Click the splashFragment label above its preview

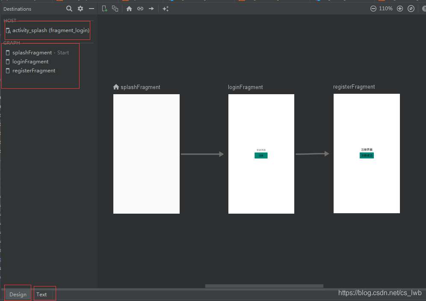point(140,87)
